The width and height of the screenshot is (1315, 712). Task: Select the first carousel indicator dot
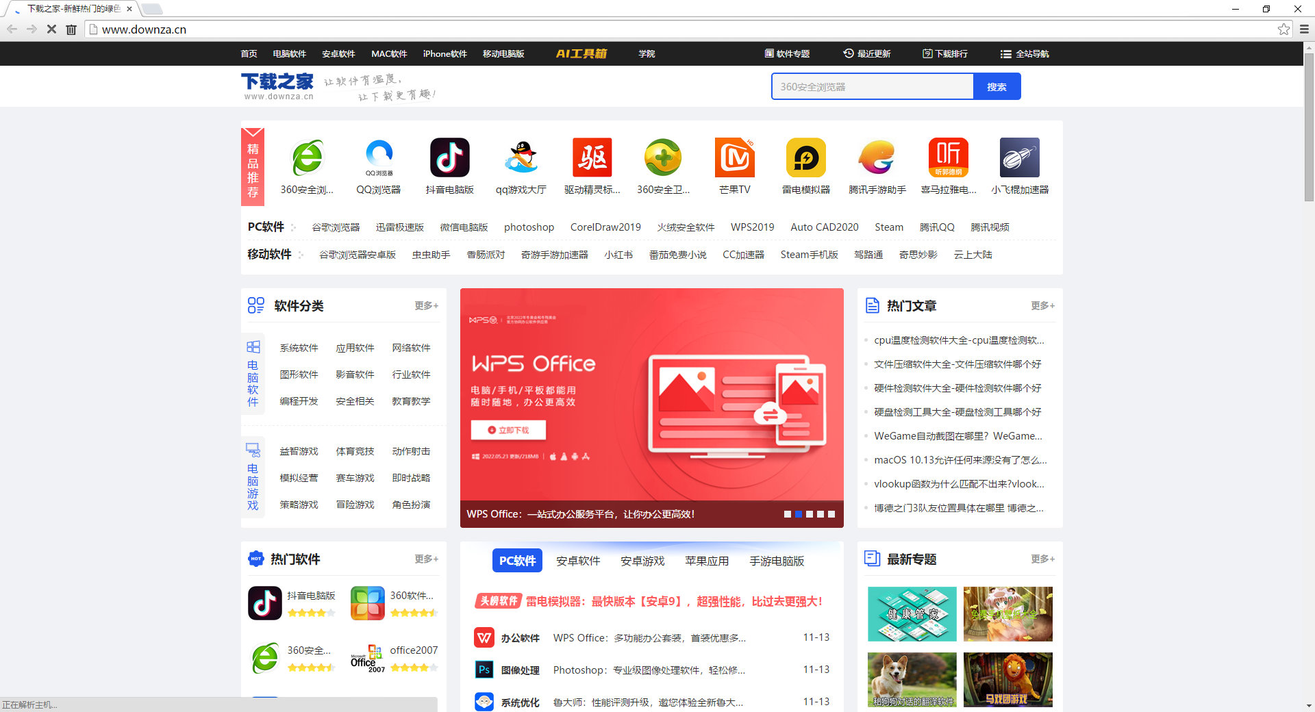[788, 514]
